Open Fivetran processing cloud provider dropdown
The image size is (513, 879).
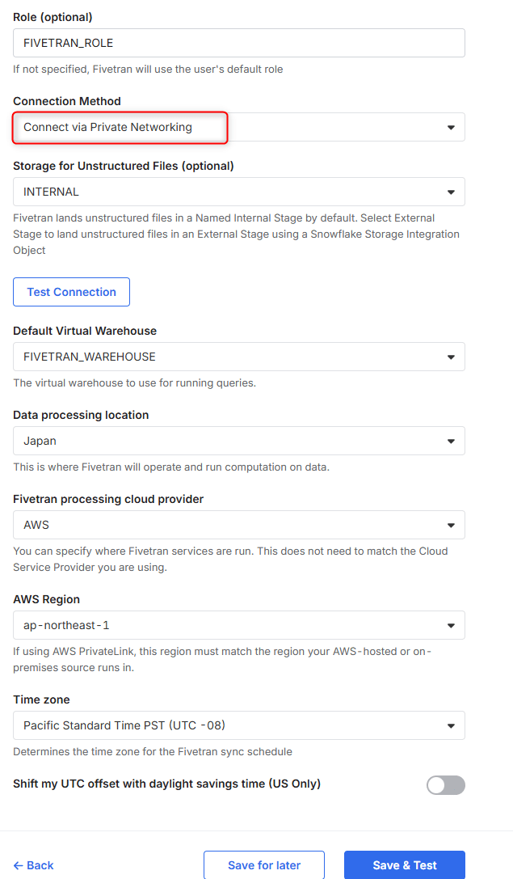(x=238, y=525)
